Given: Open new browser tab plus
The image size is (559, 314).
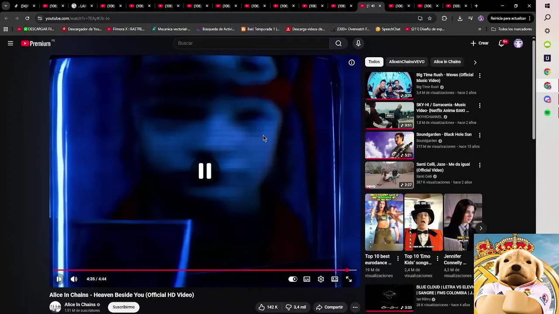Looking at the screenshot, I should pyautogui.click(x=476, y=6).
